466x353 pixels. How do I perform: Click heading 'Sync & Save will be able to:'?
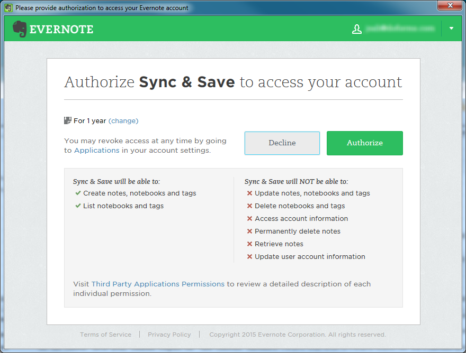point(116,182)
